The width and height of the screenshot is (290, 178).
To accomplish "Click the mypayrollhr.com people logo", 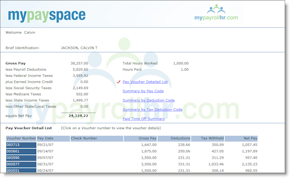I will click(216, 12).
